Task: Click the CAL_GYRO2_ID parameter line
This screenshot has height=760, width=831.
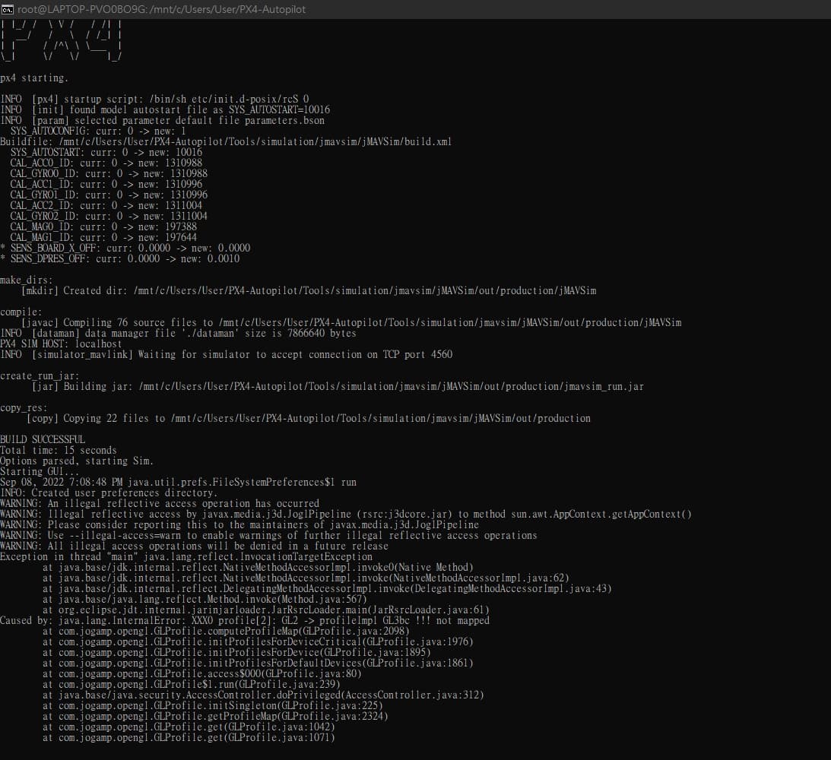Action: pos(109,216)
